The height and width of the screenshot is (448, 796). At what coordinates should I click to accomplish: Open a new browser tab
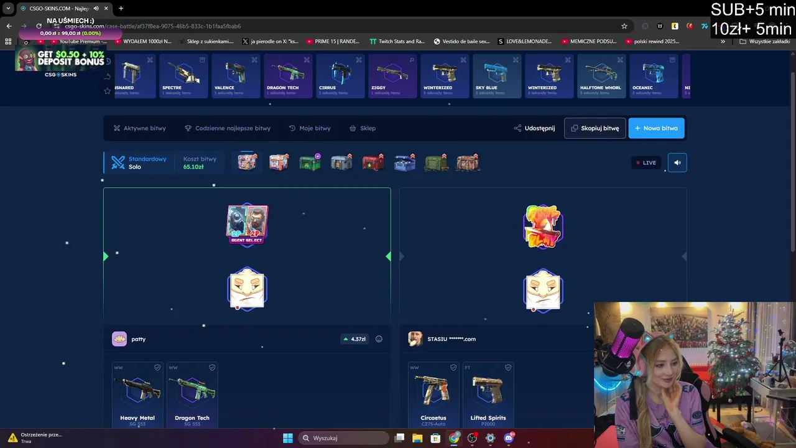coord(121,8)
